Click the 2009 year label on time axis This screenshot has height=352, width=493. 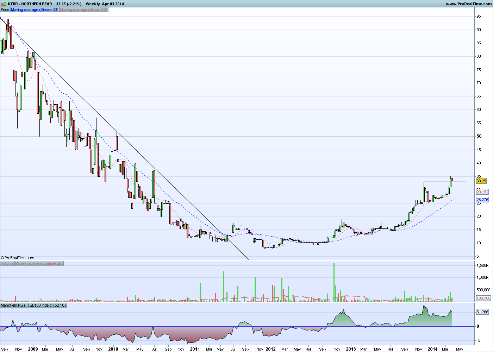coord(33,349)
